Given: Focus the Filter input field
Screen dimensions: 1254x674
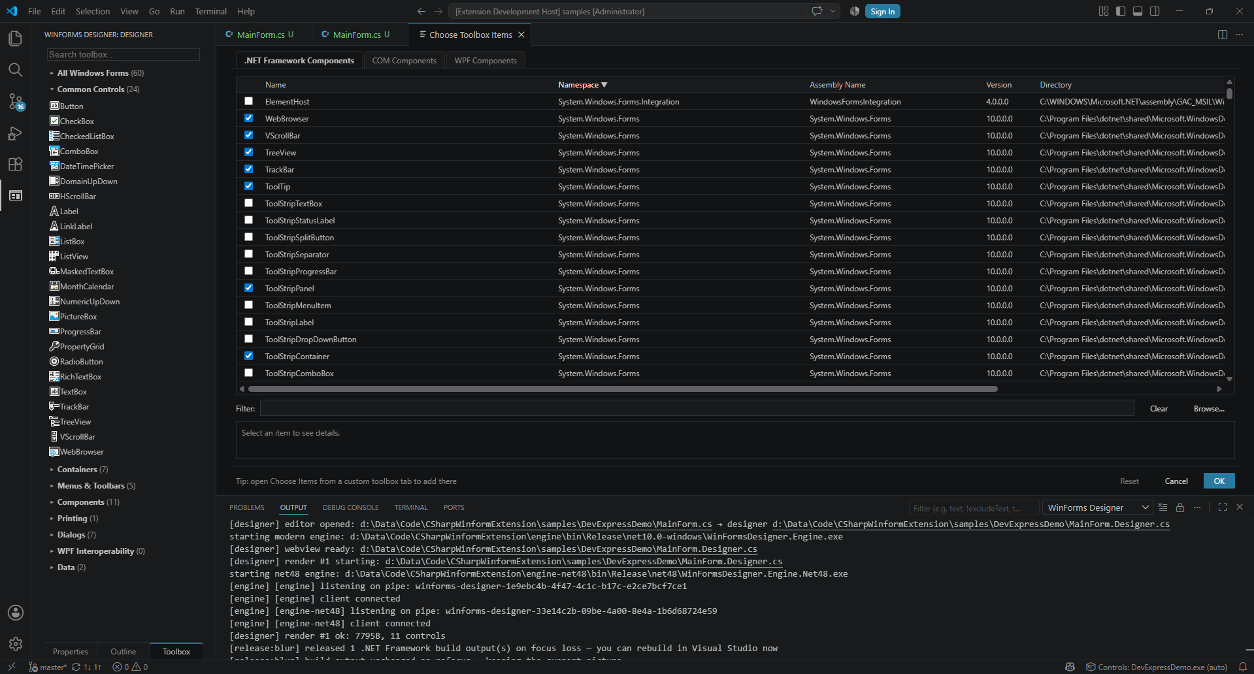Looking at the screenshot, I should (x=697, y=408).
